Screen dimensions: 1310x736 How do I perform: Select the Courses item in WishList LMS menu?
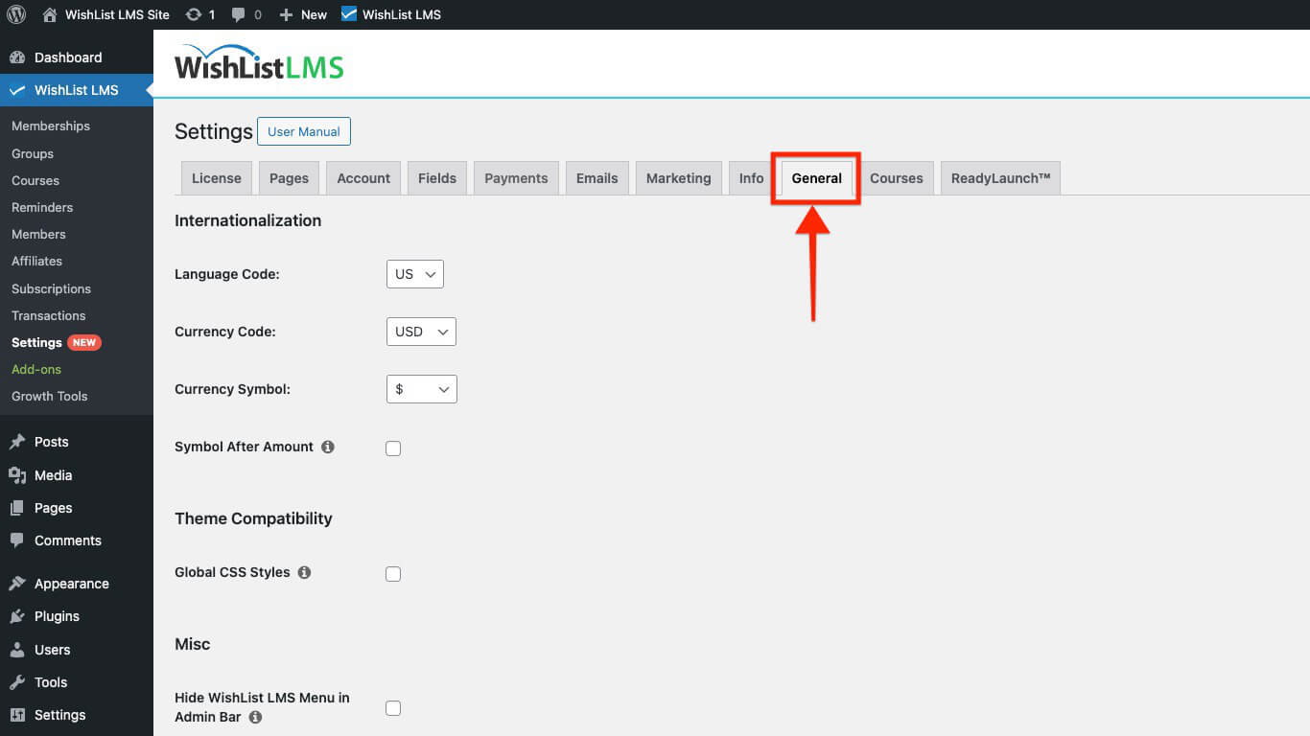(x=35, y=180)
